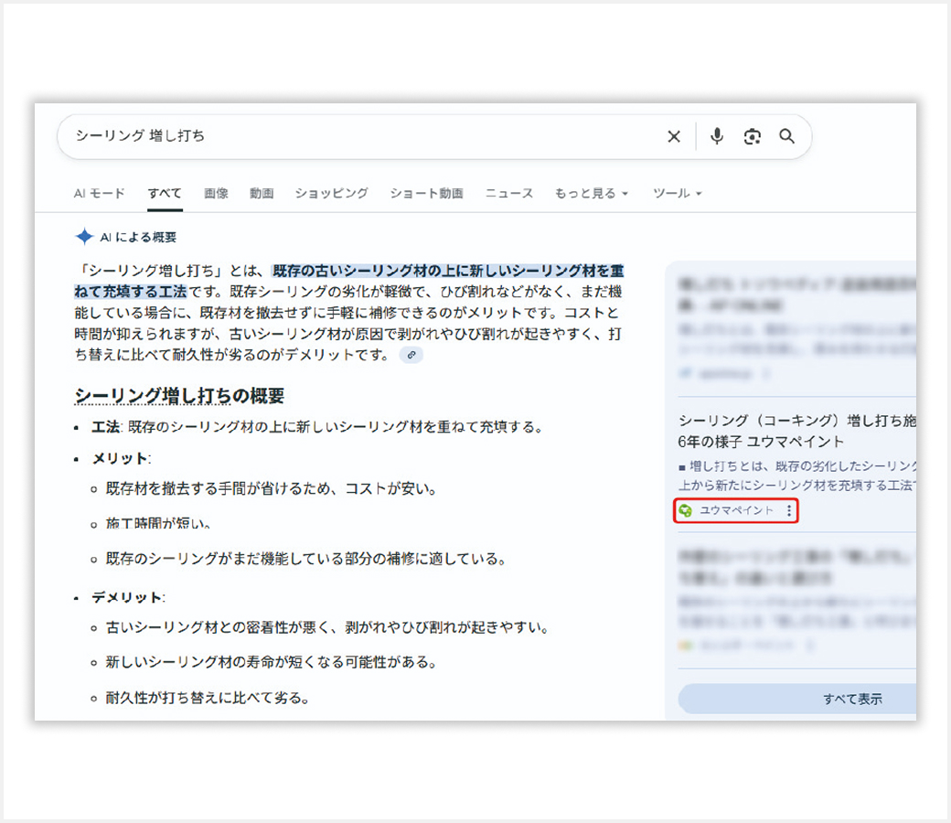Expand the もっと見る dropdown
Screen dimensions: 951x823
click(x=592, y=193)
